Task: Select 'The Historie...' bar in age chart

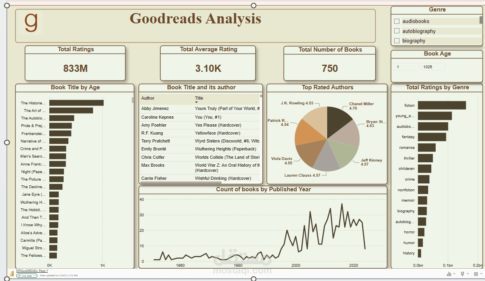Action: (x=76, y=103)
